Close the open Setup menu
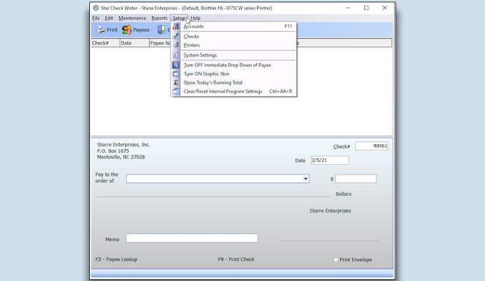The image size is (485, 281). coord(179,18)
